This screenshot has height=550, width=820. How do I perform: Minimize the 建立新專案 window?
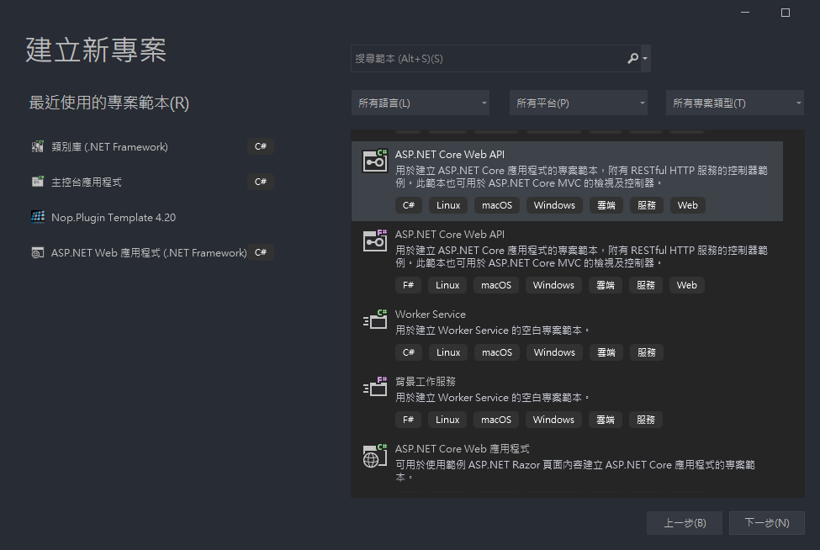pos(745,13)
